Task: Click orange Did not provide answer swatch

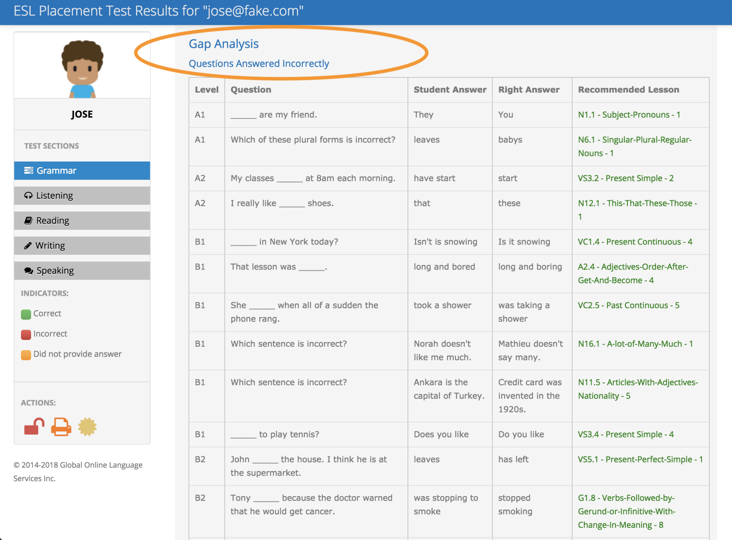Action: [26, 355]
